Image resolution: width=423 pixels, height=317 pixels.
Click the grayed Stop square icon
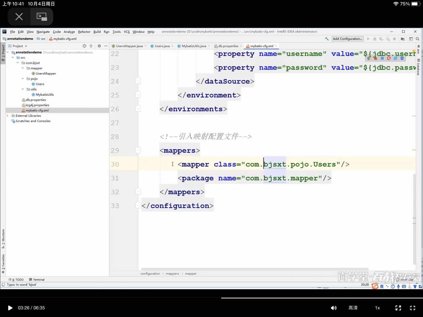click(x=394, y=39)
